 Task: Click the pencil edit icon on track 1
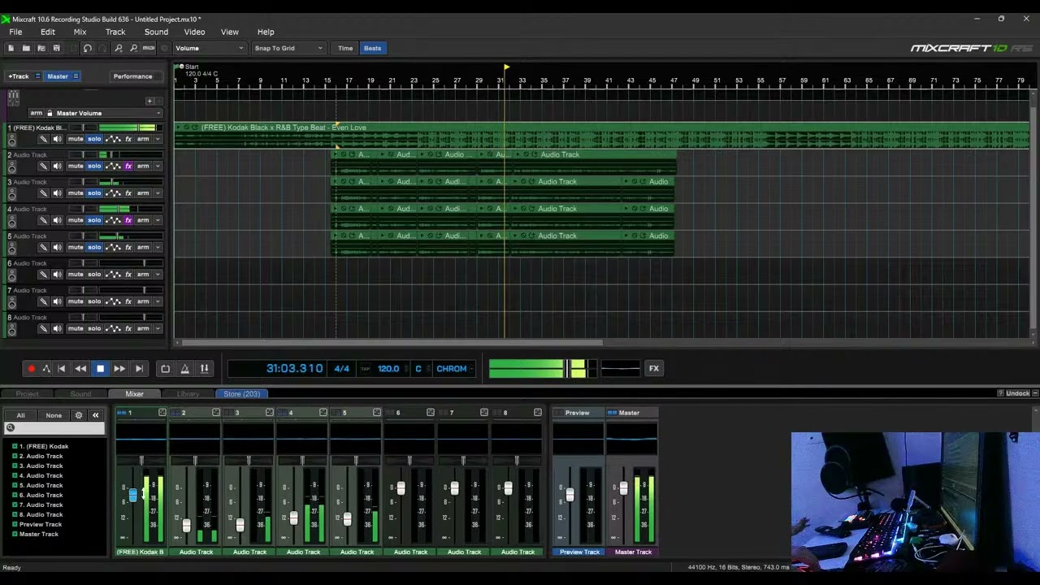pos(43,139)
